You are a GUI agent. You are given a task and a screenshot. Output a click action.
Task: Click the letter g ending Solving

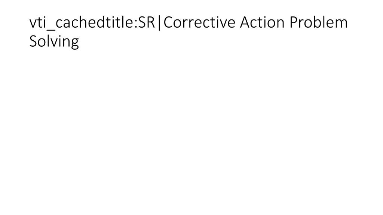tap(75, 43)
